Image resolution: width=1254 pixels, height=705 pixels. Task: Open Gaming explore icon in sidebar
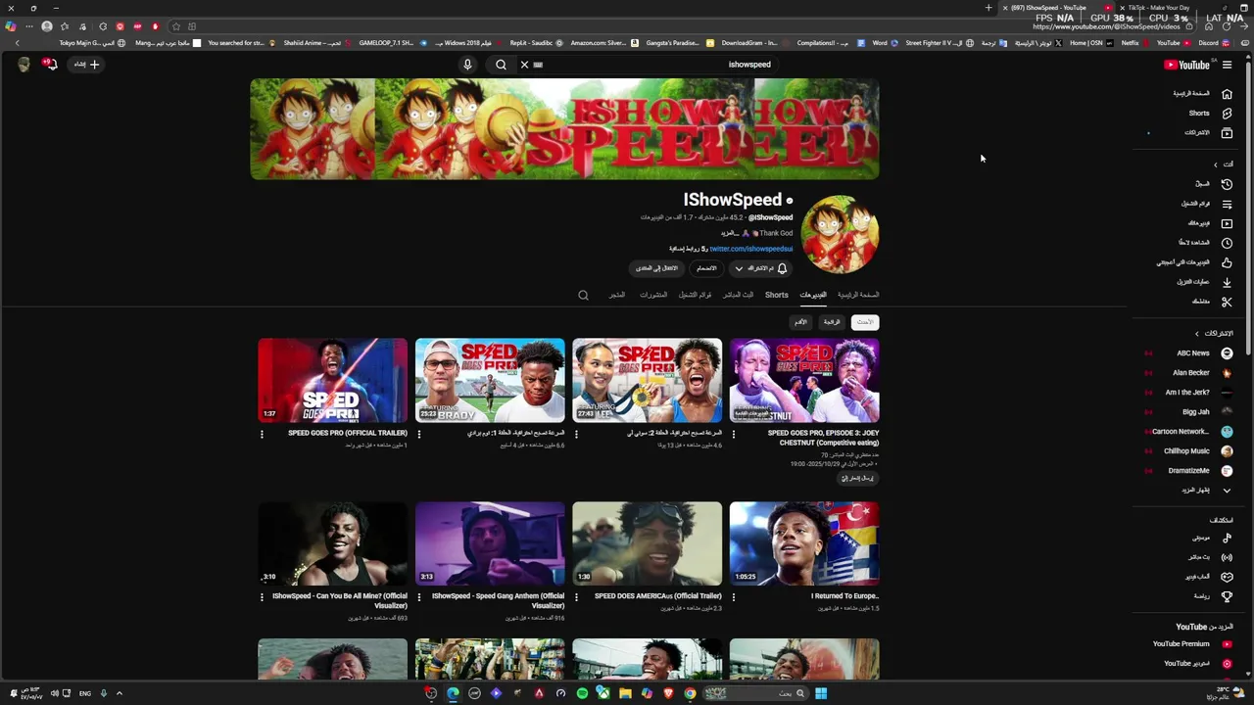tap(1227, 577)
